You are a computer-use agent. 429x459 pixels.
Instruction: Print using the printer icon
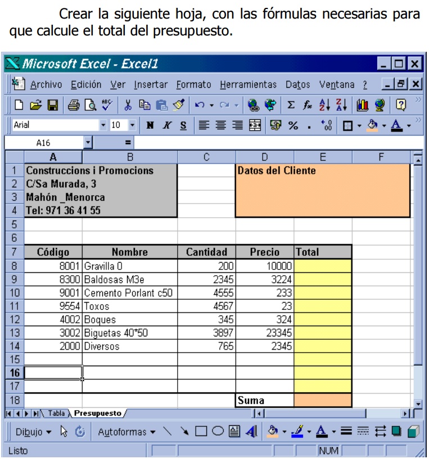(x=74, y=105)
